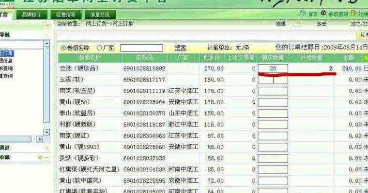368x193 pixels.
Task: Open the 信息 item in navigation list
Action: coord(6,61)
